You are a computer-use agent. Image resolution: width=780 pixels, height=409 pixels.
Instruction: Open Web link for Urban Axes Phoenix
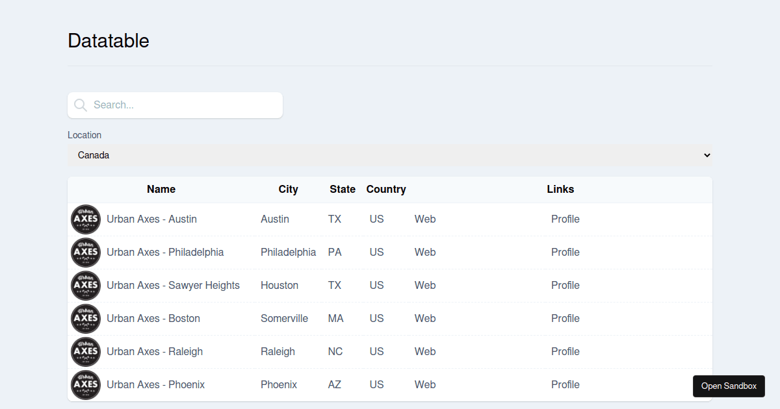click(425, 385)
